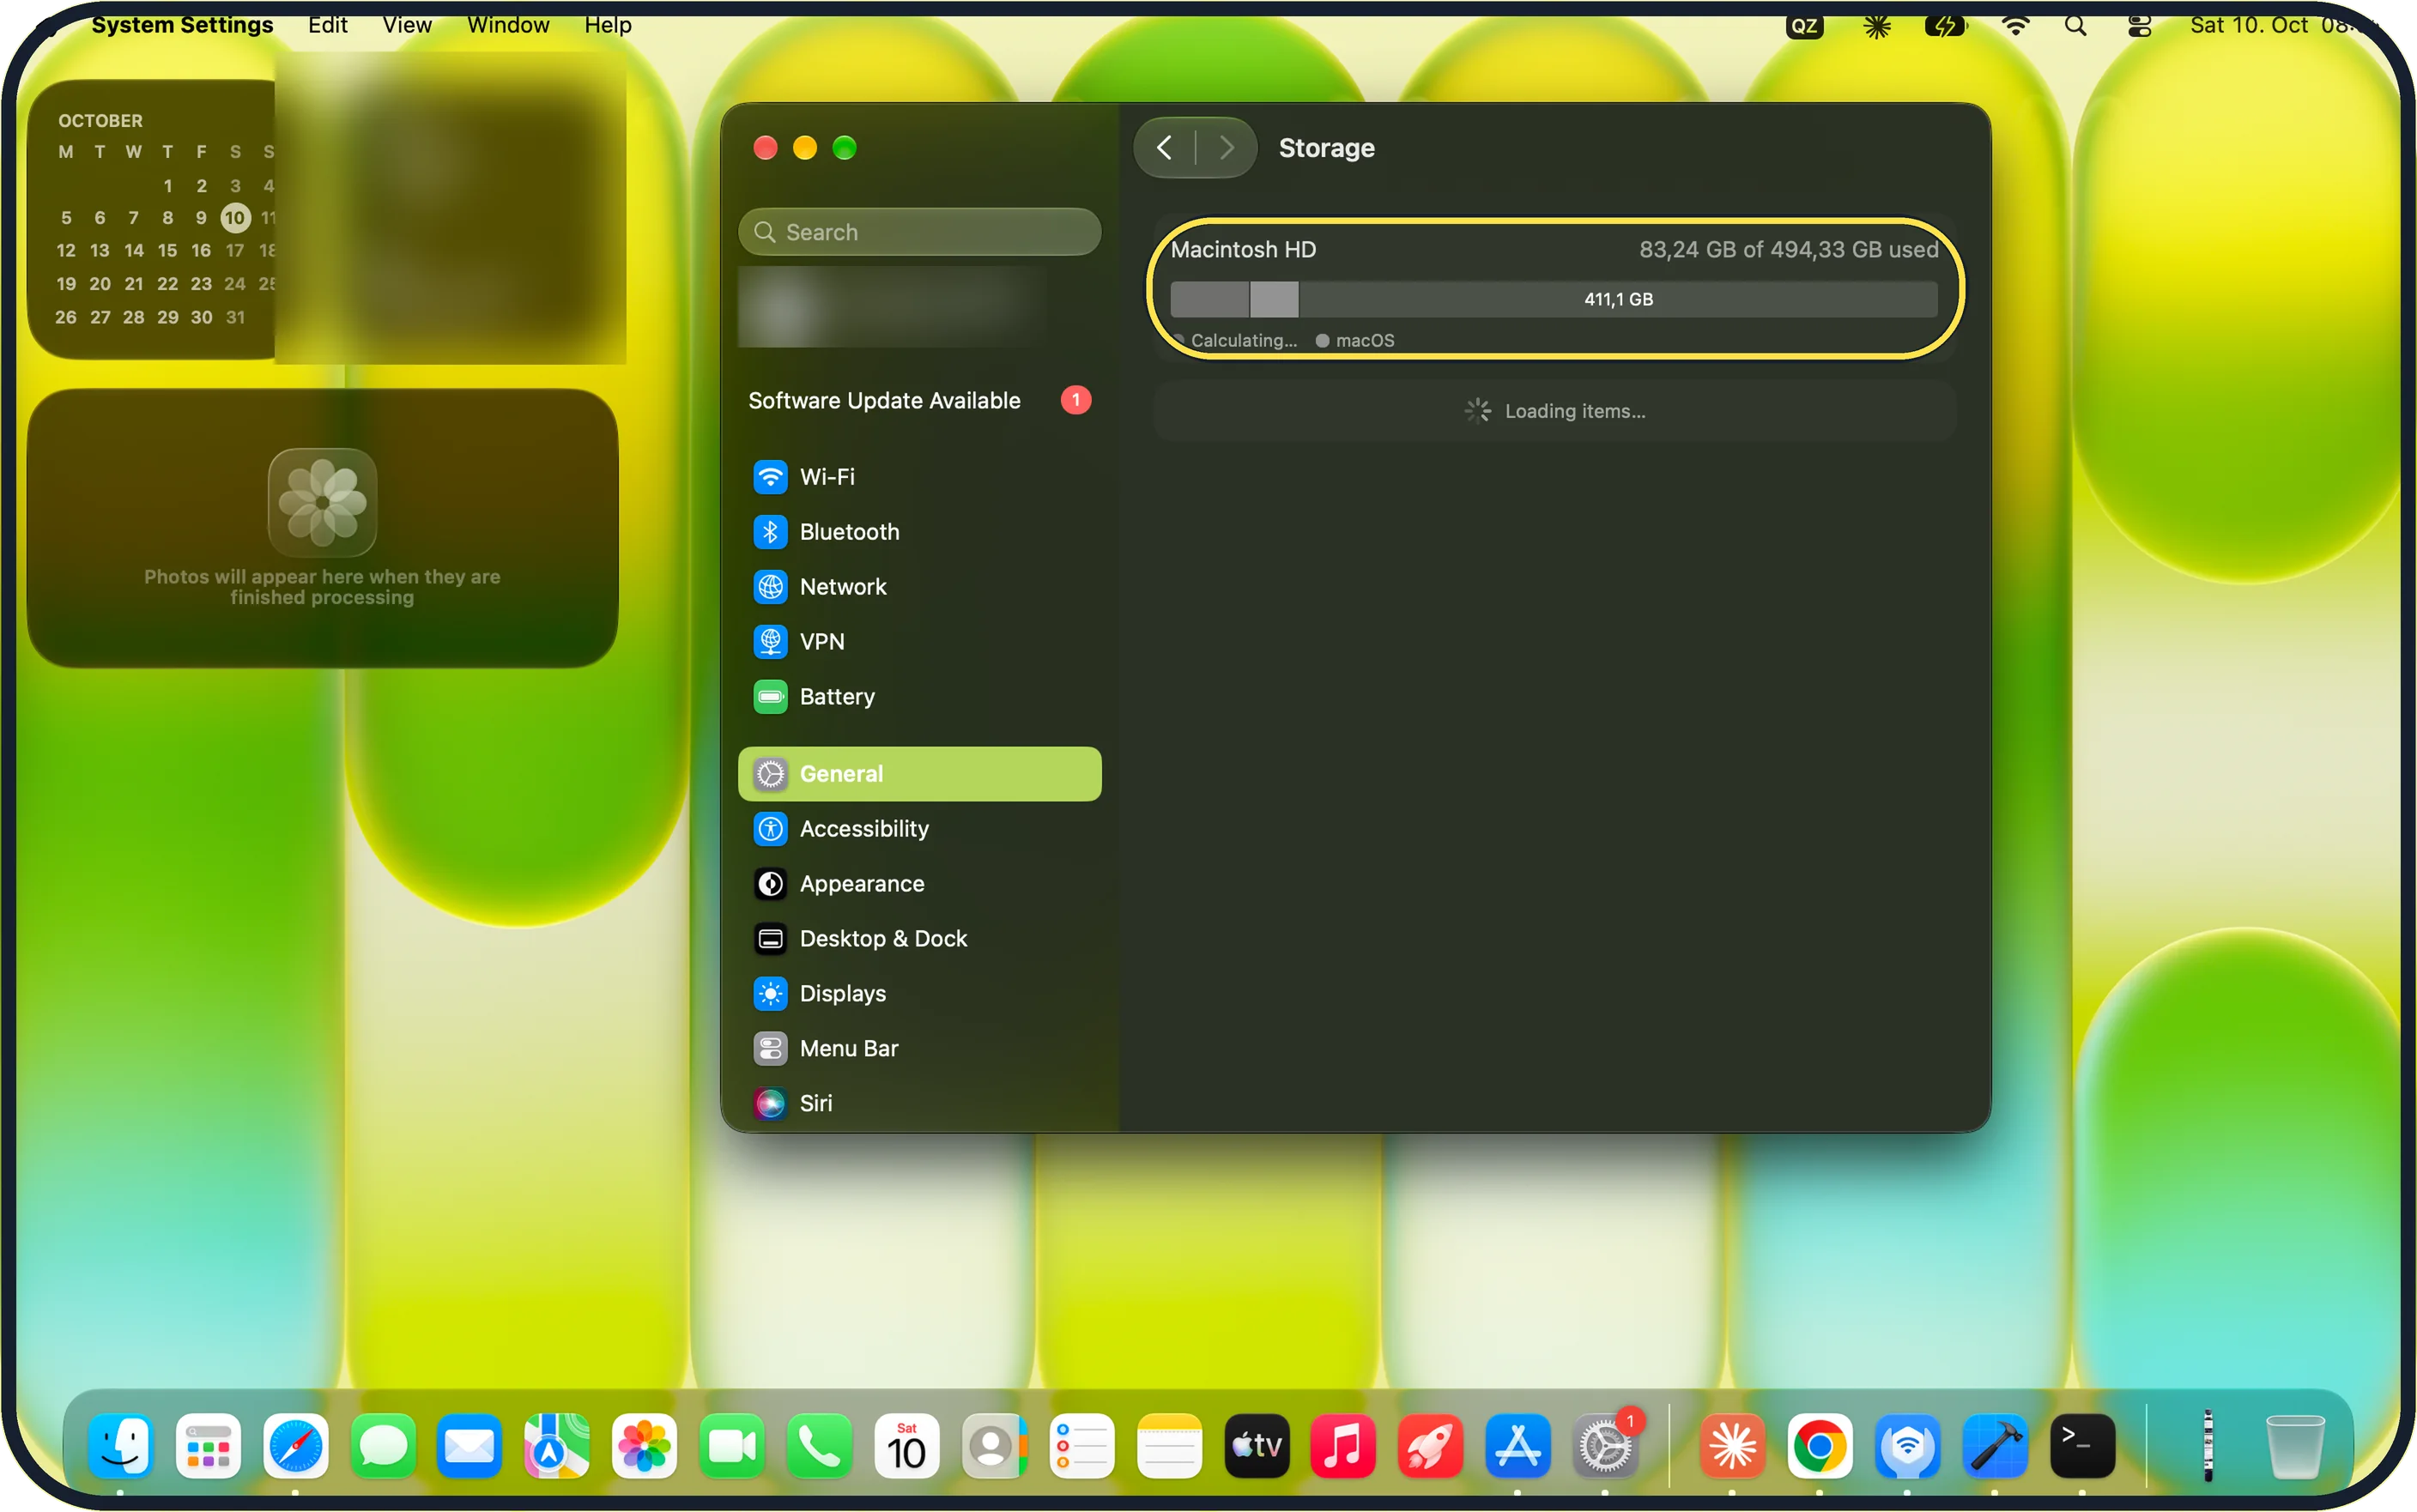Screen dimensions: 2417x1512
Task: Select Network in the settings sidebar
Action: coord(919,587)
